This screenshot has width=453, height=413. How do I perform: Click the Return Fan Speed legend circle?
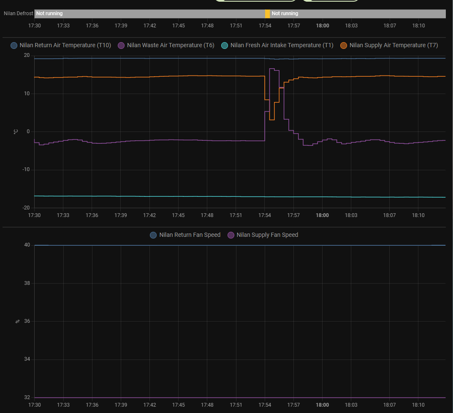click(x=153, y=235)
